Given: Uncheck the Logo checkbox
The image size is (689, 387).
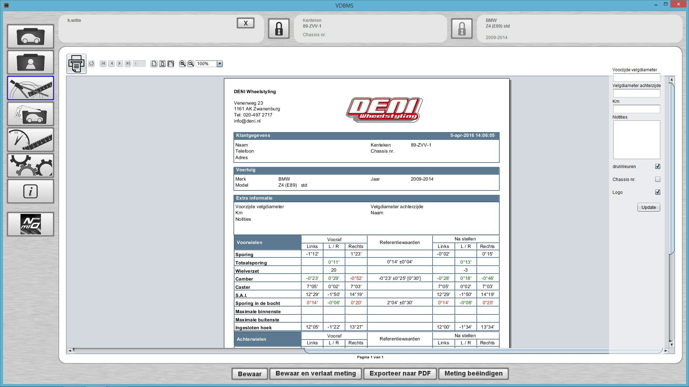Looking at the screenshot, I should click(x=657, y=192).
